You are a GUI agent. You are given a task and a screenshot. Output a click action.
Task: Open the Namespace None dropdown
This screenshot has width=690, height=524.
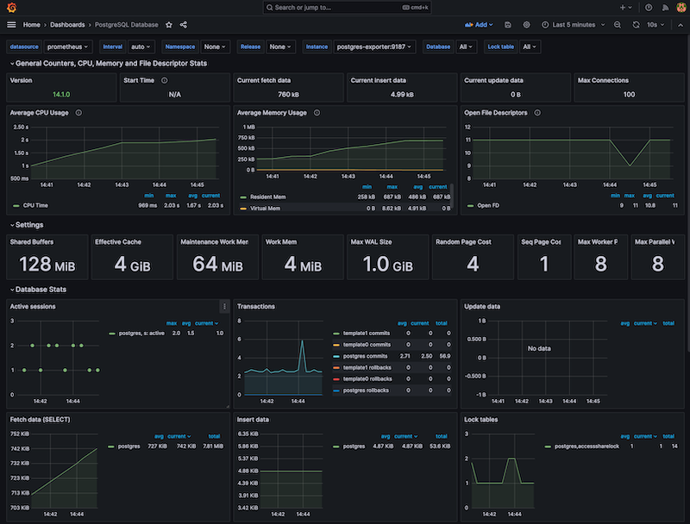point(215,47)
